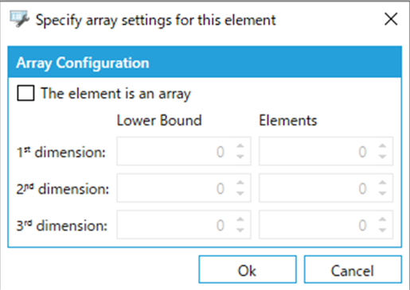
Task: Increase 1st dimension Elements with up arrow
Action: (x=382, y=146)
